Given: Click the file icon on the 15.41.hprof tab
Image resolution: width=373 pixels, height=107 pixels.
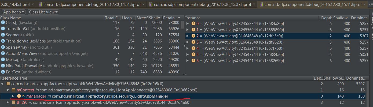Looking at the screenshot, I should click(261, 4).
